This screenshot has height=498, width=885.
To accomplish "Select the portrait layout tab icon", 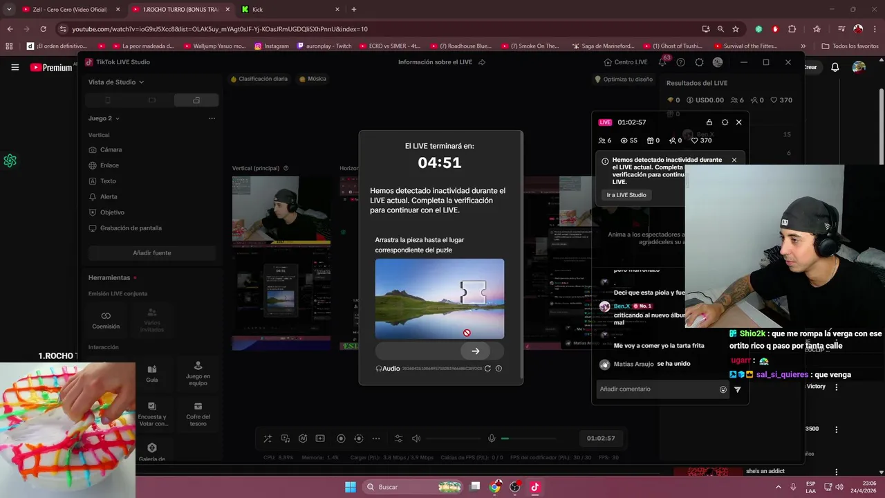I will point(107,100).
